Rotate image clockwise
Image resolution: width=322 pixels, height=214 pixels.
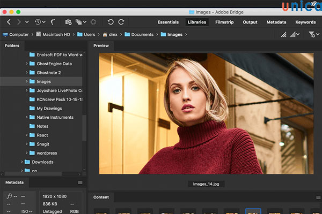pyautogui.click(x=121, y=22)
